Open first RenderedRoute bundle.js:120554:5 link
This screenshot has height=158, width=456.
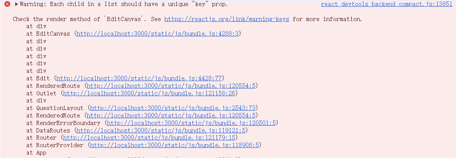[x=171, y=86]
